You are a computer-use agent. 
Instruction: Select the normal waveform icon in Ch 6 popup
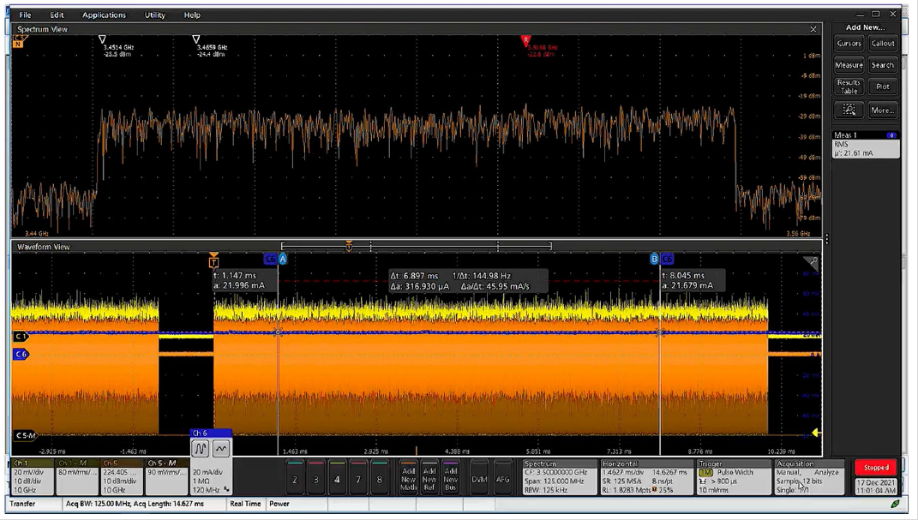[x=201, y=448]
